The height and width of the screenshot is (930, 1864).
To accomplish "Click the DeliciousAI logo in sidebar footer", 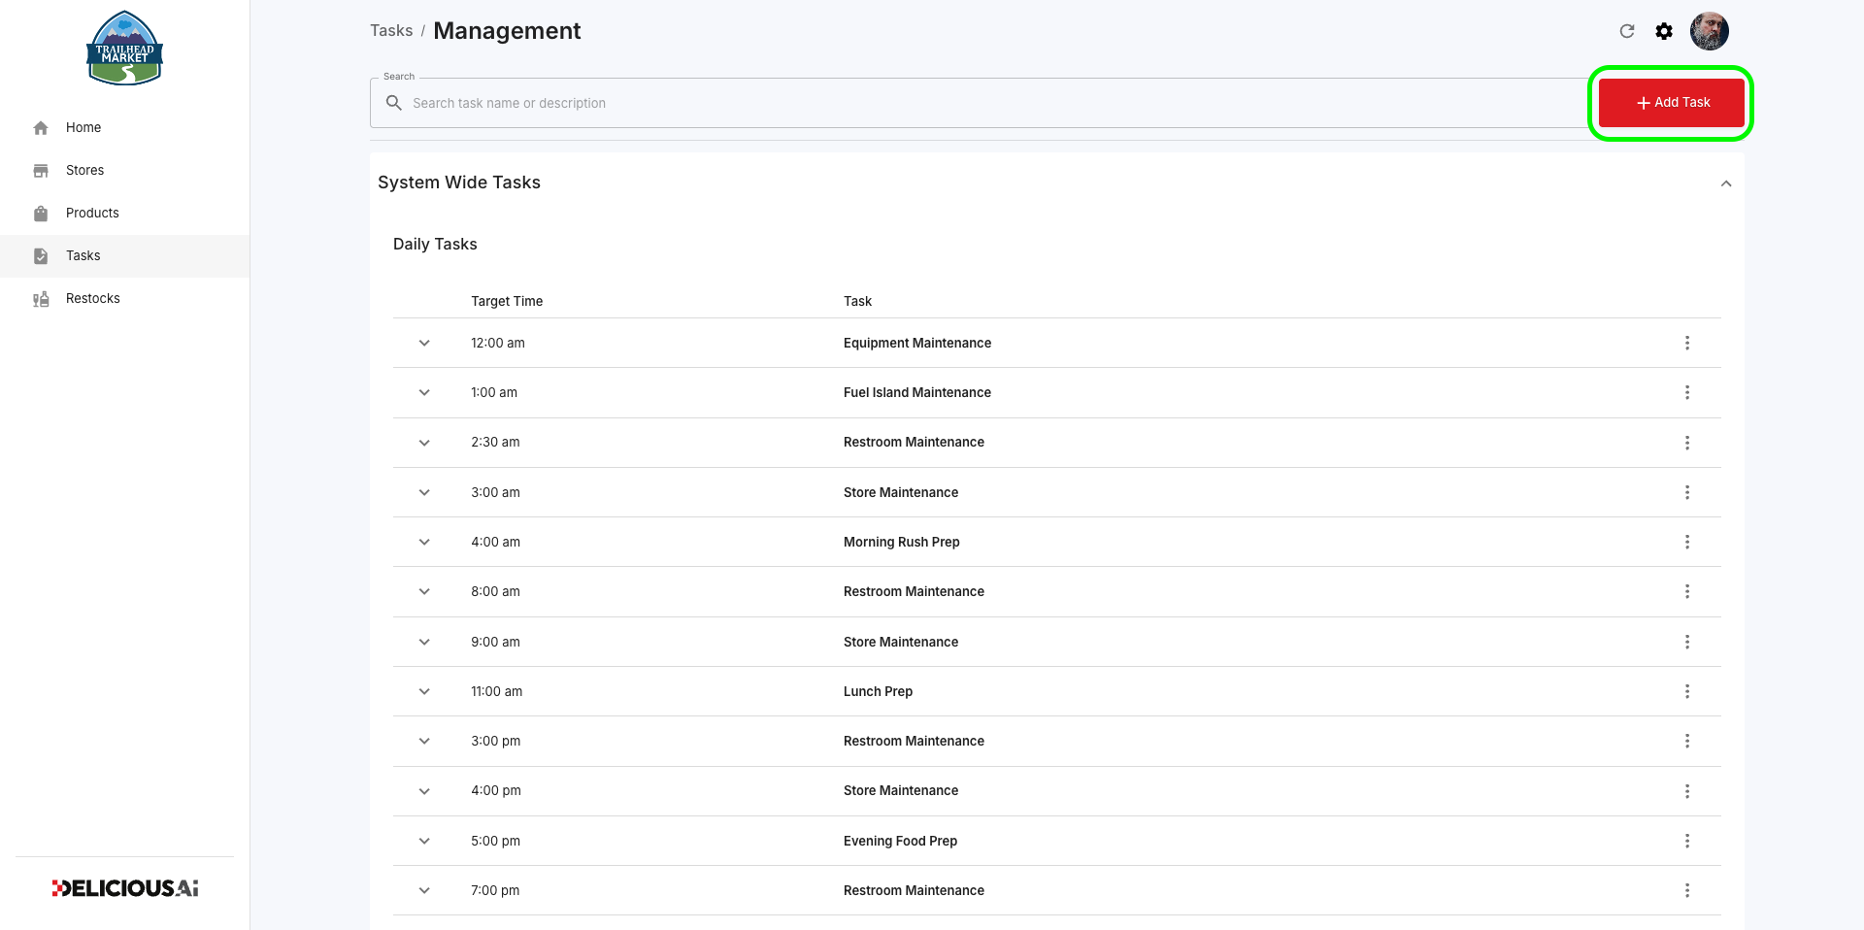I will pos(124,888).
